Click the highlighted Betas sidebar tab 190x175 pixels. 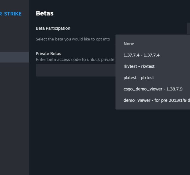click(x=14, y=57)
